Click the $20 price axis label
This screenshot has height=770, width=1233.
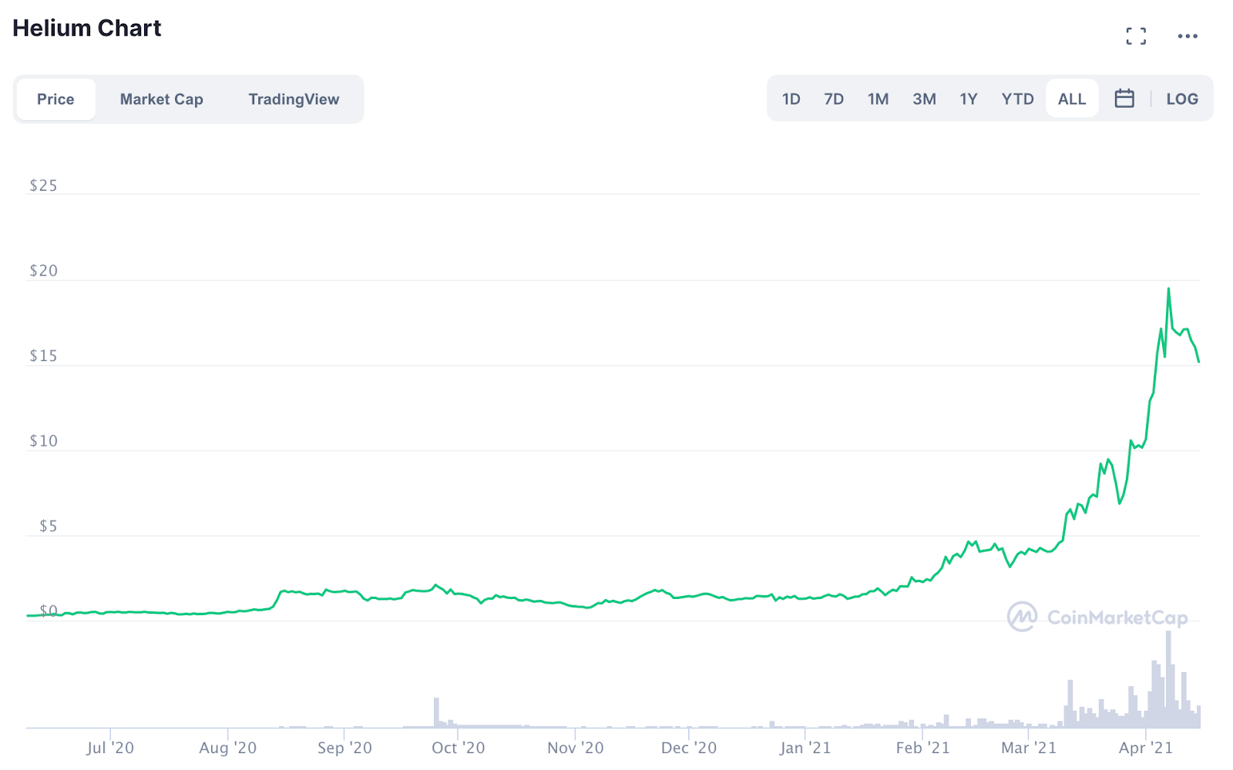43,271
